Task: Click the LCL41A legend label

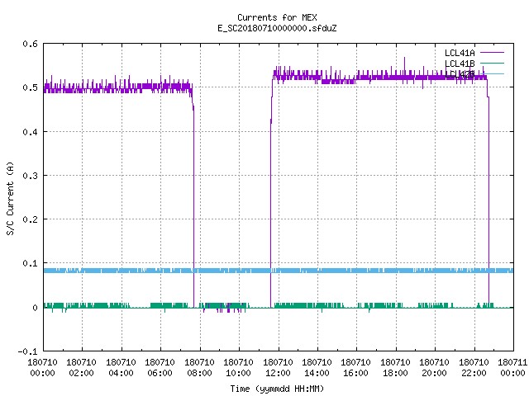Action: tap(460, 53)
